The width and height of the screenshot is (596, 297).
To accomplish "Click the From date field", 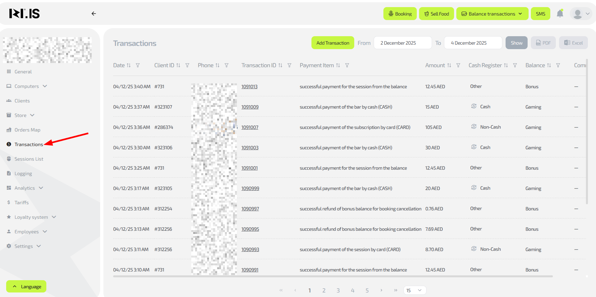I will pyautogui.click(x=402, y=43).
